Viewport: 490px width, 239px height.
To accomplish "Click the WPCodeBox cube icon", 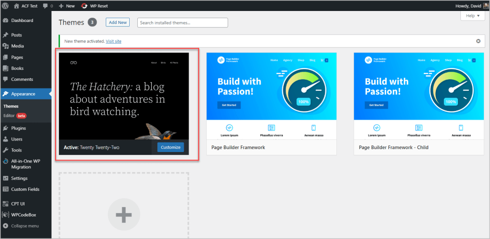I will (5, 215).
